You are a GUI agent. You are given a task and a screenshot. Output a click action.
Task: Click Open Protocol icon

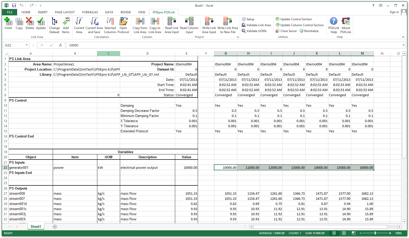point(123,25)
